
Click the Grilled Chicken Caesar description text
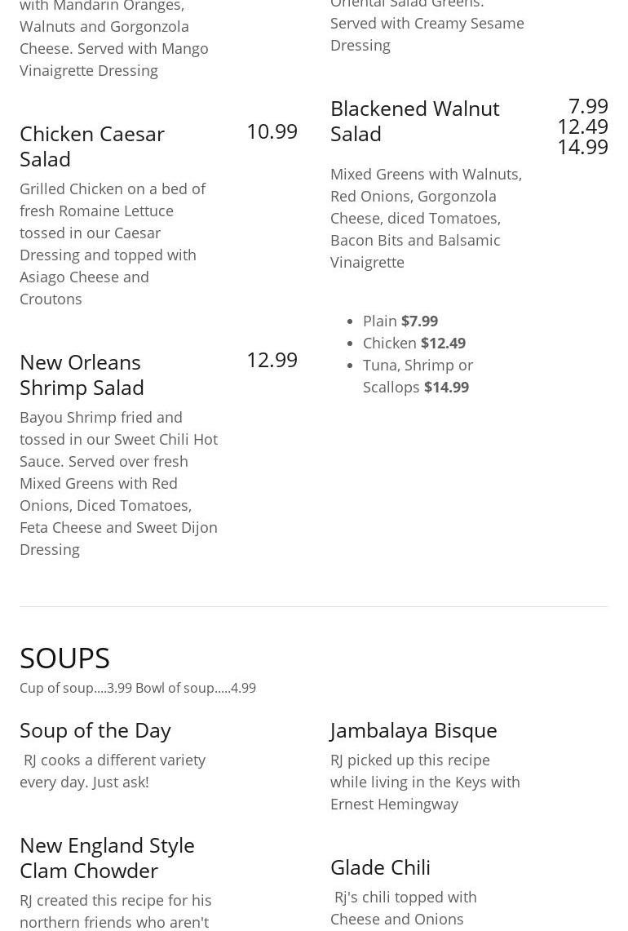[x=113, y=244]
